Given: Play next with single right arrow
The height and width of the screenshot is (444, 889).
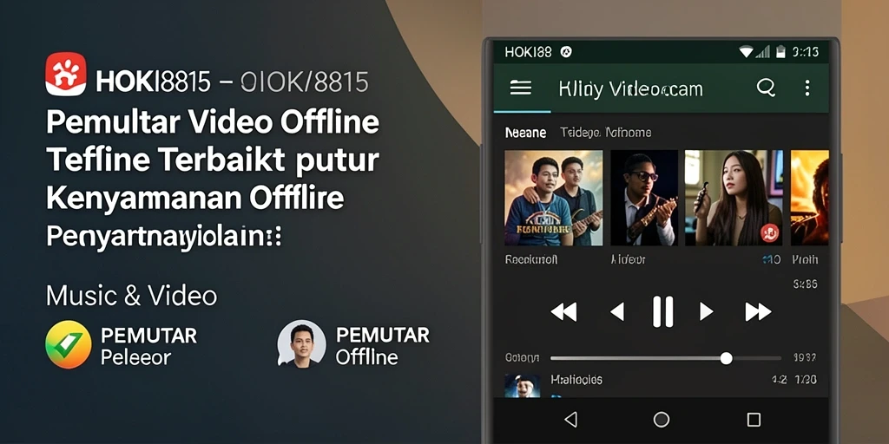Looking at the screenshot, I should coord(706,311).
